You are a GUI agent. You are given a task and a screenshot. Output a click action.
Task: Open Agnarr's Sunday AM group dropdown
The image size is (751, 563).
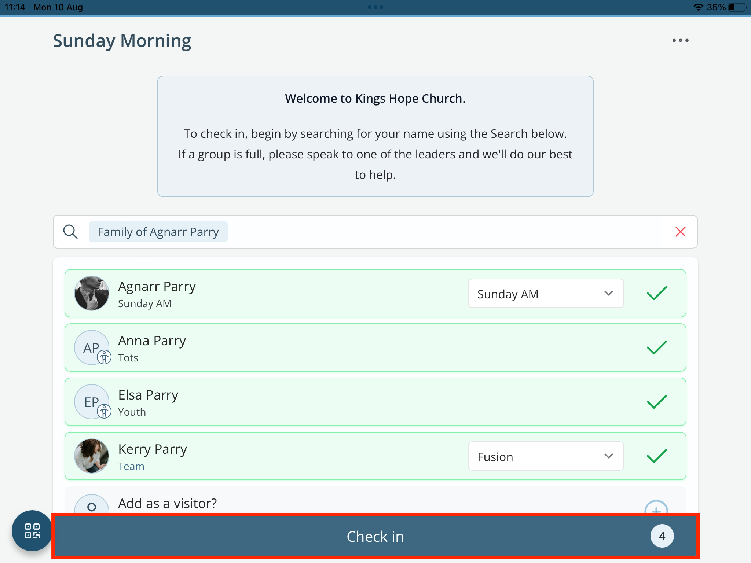point(546,293)
